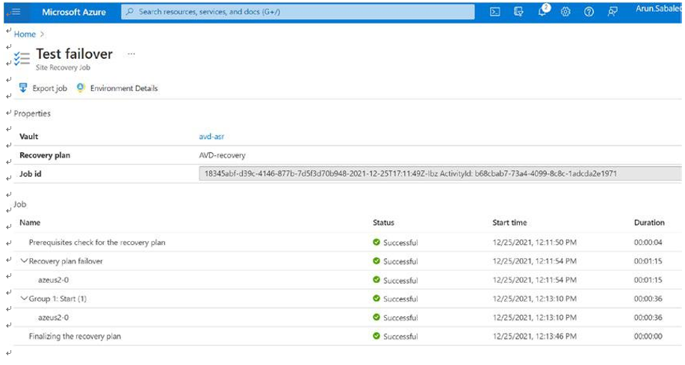Click the 'Site Recovery Job' subtitle
The width and height of the screenshot is (685, 365).
(63, 67)
